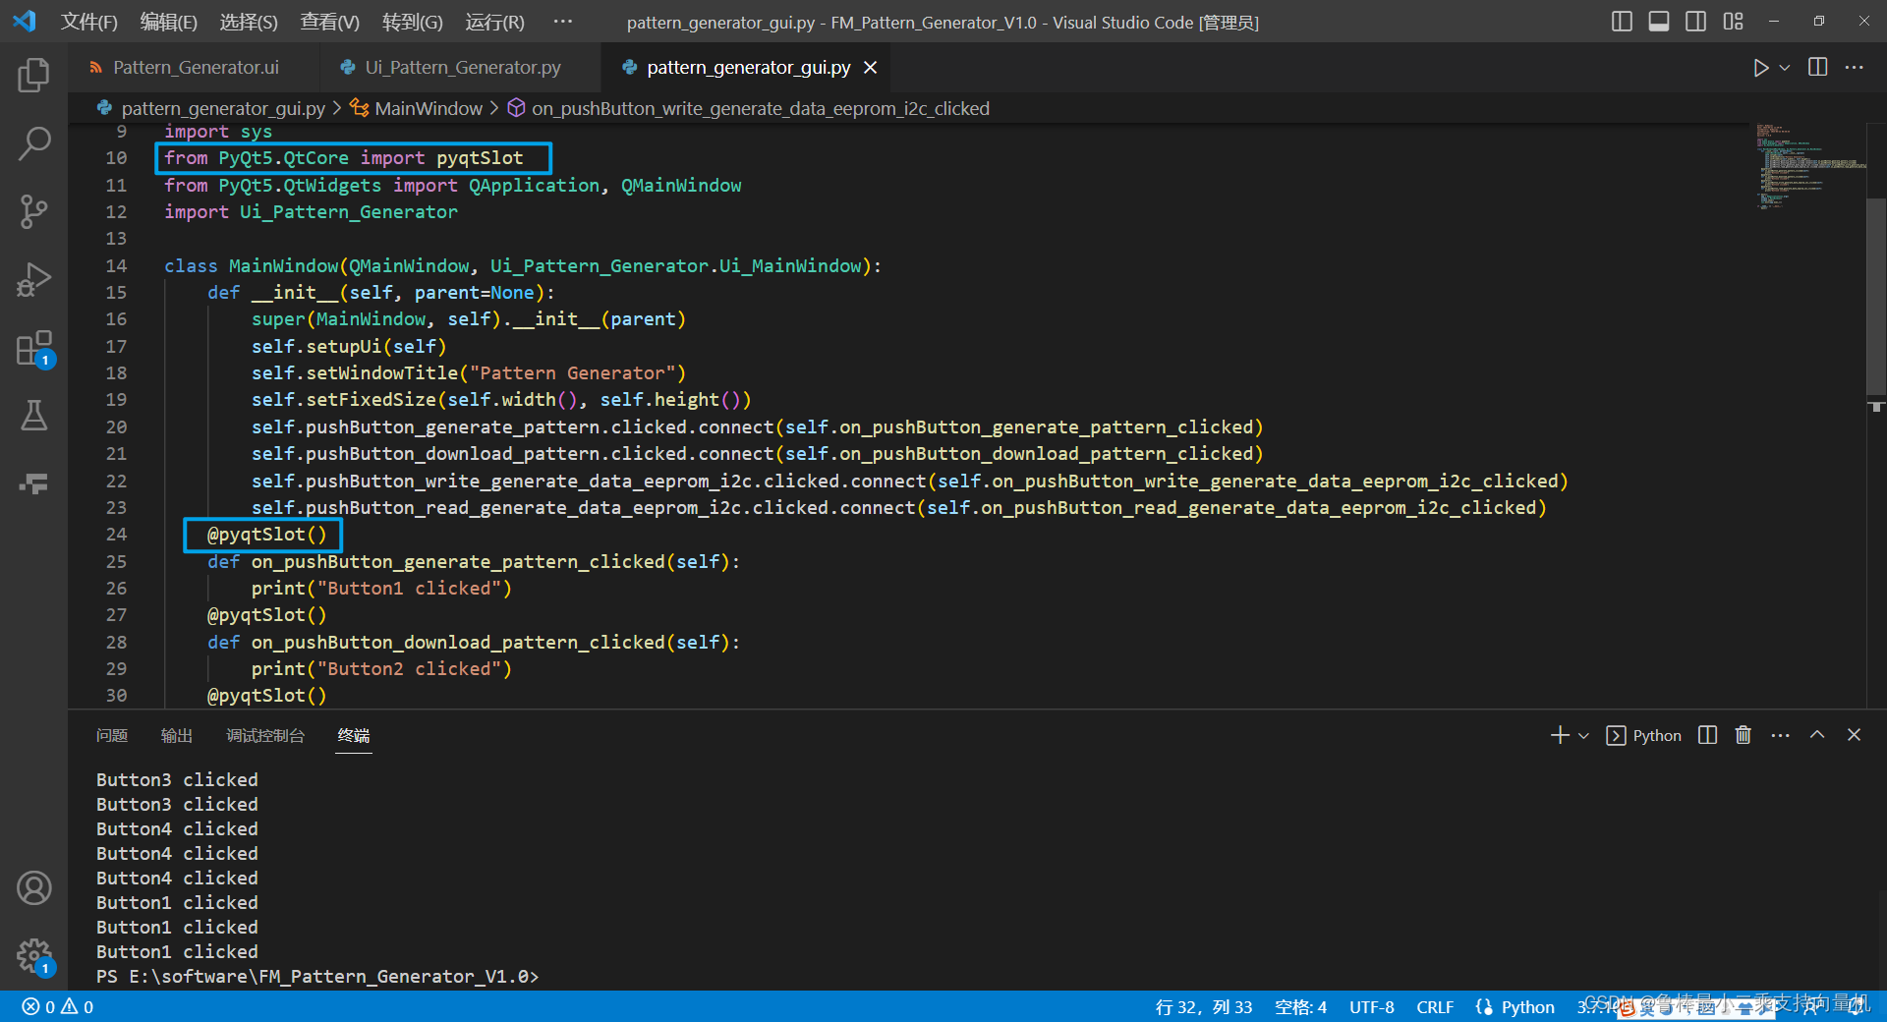Click 'import Ui_Pattern_Generator' code line
Image resolution: width=1887 pixels, height=1022 pixels.
point(311,212)
